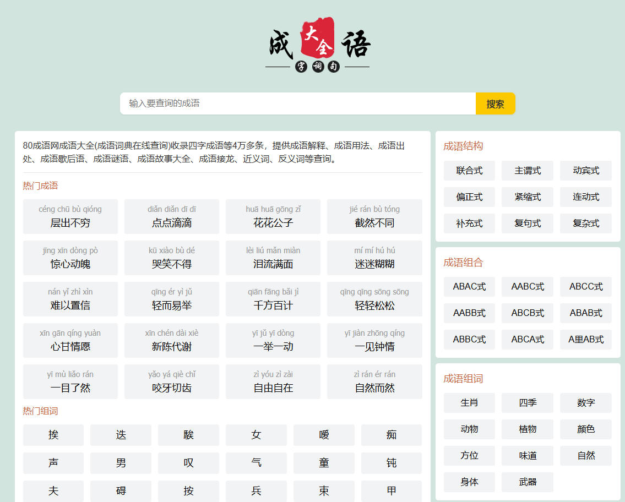Open the idiom 哭笑不得
625x502 pixels.
pos(172,258)
